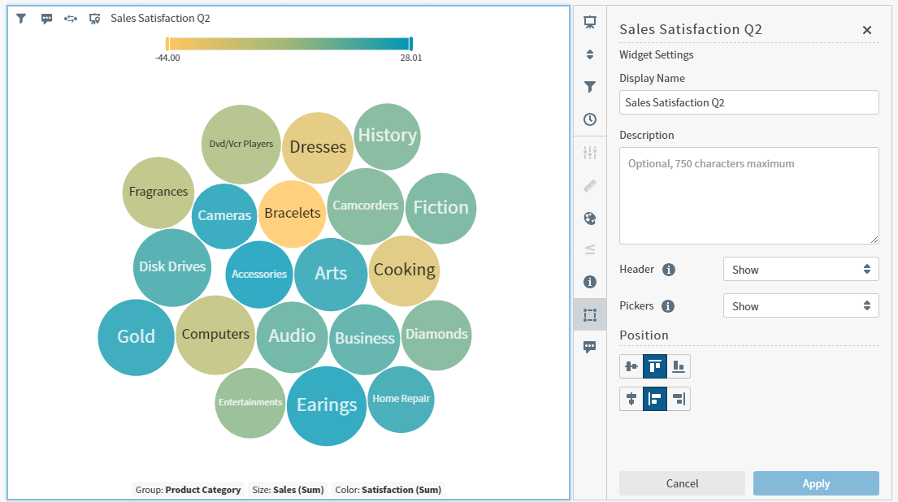Select the Camcorders bubble
The image size is (898, 502).
(x=366, y=206)
